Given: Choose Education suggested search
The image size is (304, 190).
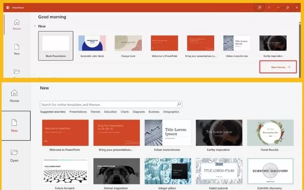Looking at the screenshot, I should pos(110,112).
